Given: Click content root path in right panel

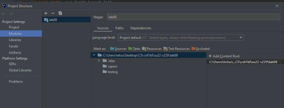Looking at the screenshot, I should click(x=243, y=62).
